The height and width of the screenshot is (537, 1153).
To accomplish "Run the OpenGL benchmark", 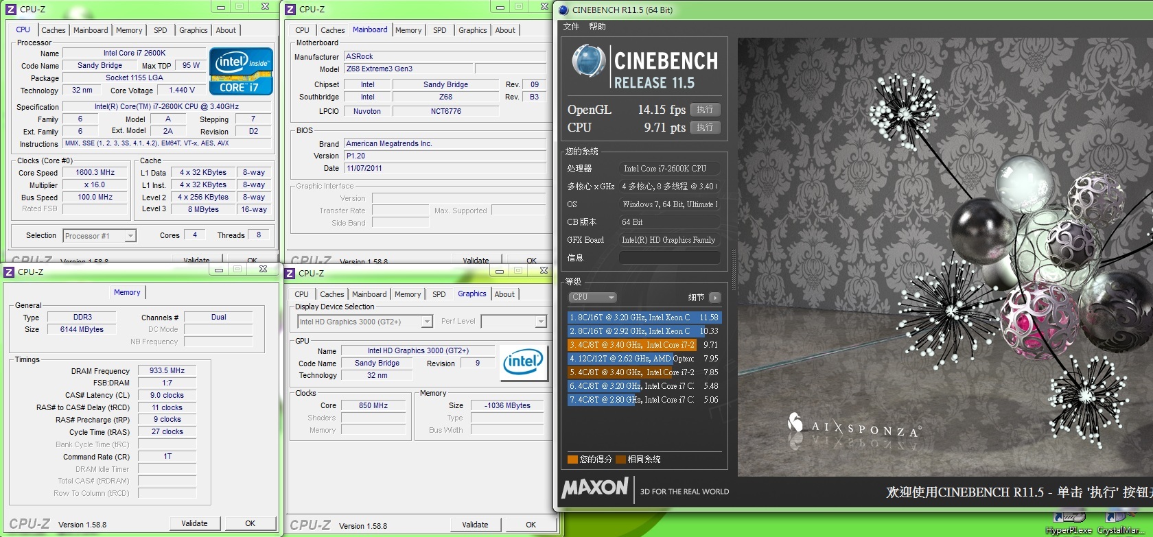I will click(x=705, y=110).
